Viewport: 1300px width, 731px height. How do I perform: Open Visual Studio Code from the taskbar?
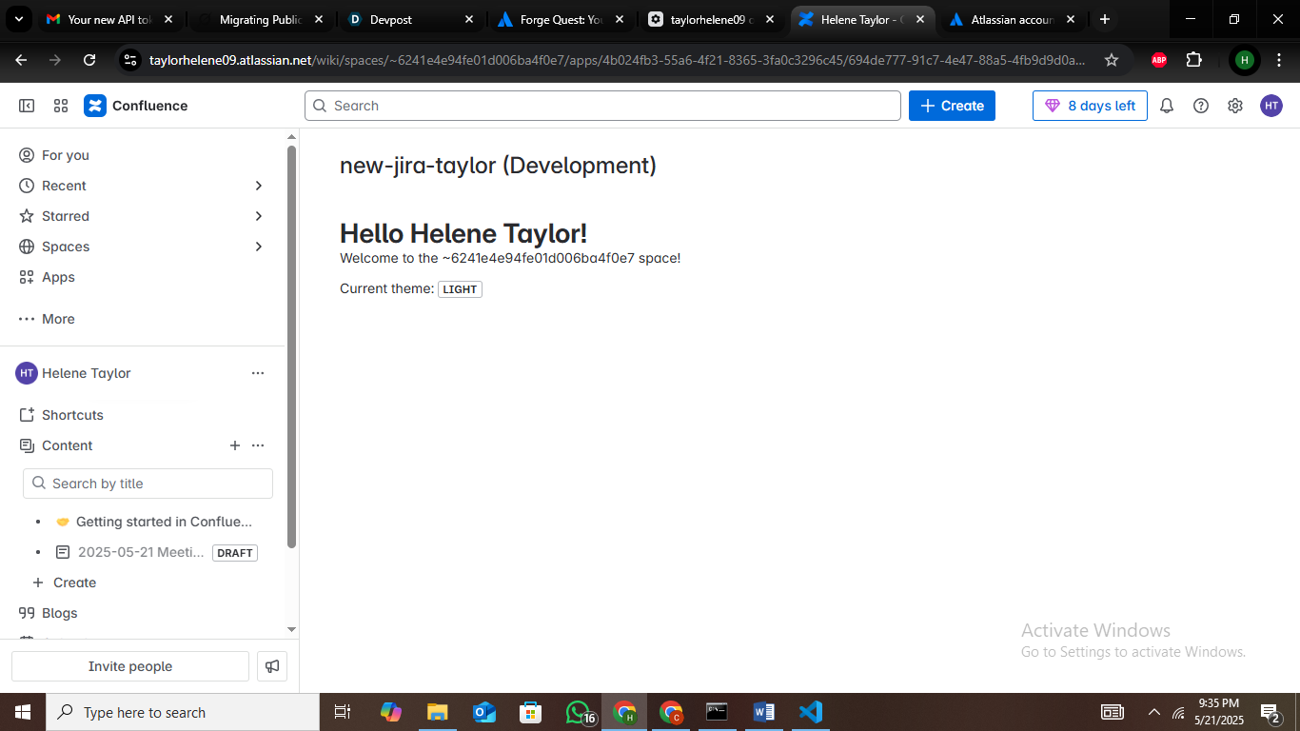tap(810, 712)
